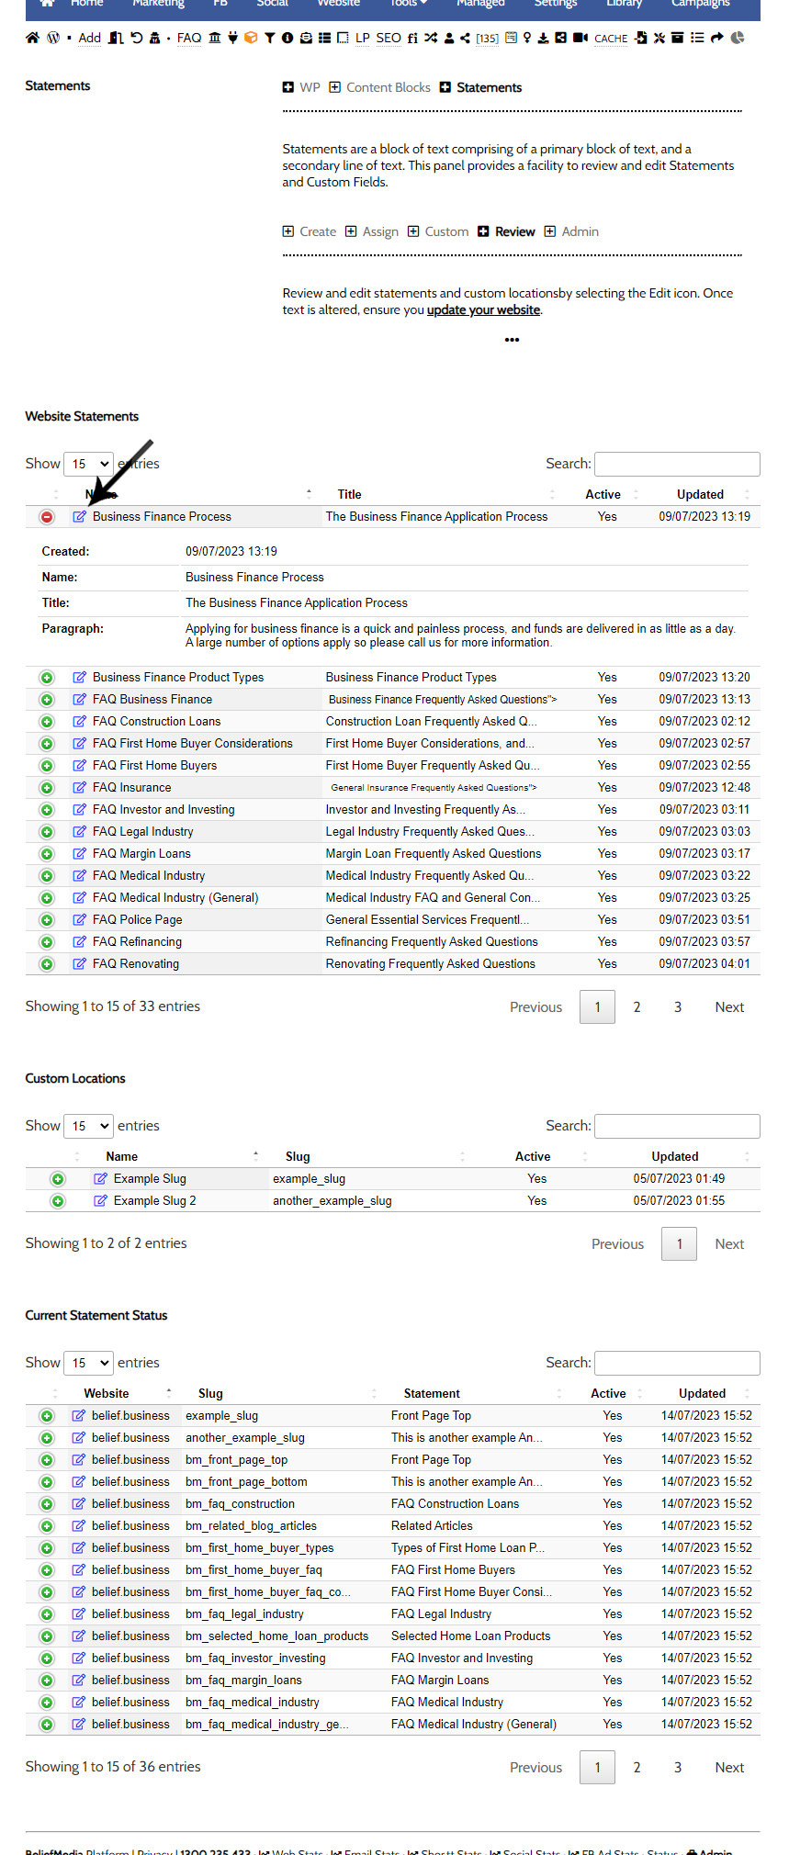The width and height of the screenshot is (789, 1855).
Task: Click the orange box icon in toolbar
Action: [251, 38]
